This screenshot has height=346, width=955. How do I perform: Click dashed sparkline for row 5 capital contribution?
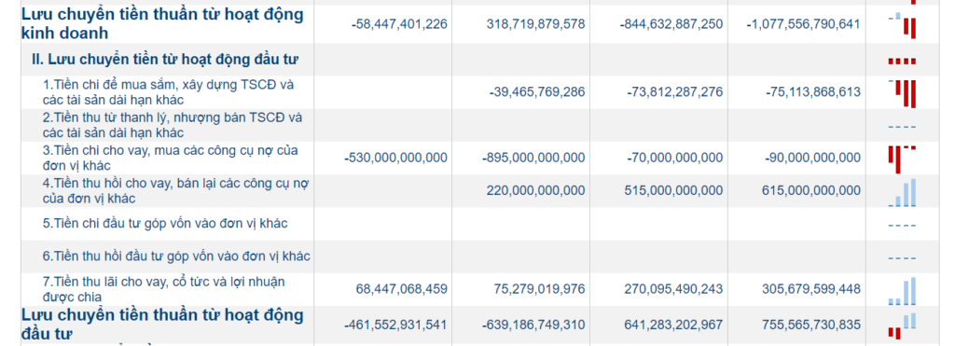pyautogui.click(x=903, y=226)
